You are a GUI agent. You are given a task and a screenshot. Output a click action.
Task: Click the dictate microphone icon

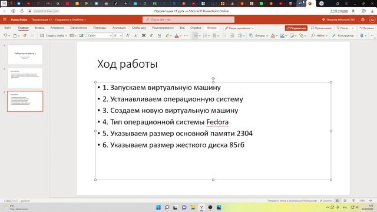(362, 35)
